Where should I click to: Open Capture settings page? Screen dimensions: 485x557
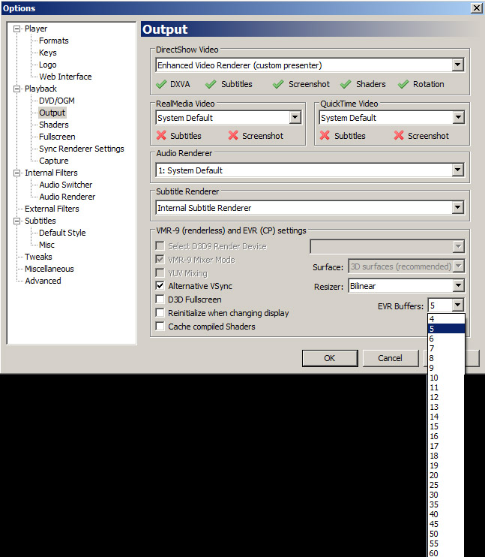coord(53,161)
